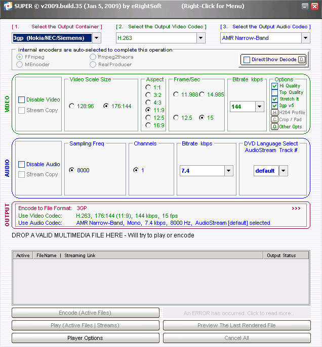Expand the AudioStream Track default dropdown
The width and height of the screenshot is (322, 347).
click(283, 171)
